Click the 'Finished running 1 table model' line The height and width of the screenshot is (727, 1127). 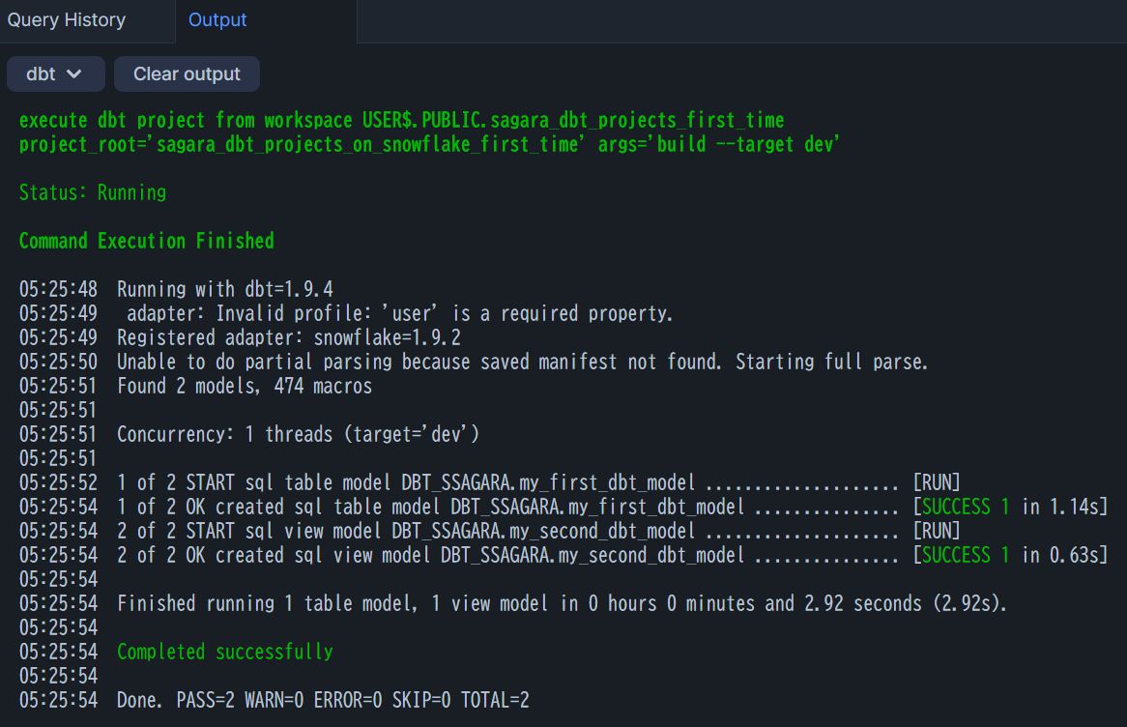coord(563,603)
